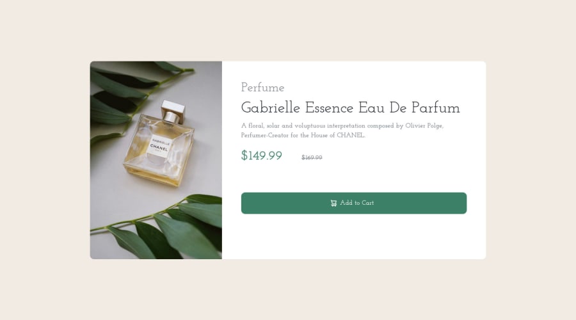Click the beige page background above card
The width and height of the screenshot is (576, 320).
coord(288,30)
